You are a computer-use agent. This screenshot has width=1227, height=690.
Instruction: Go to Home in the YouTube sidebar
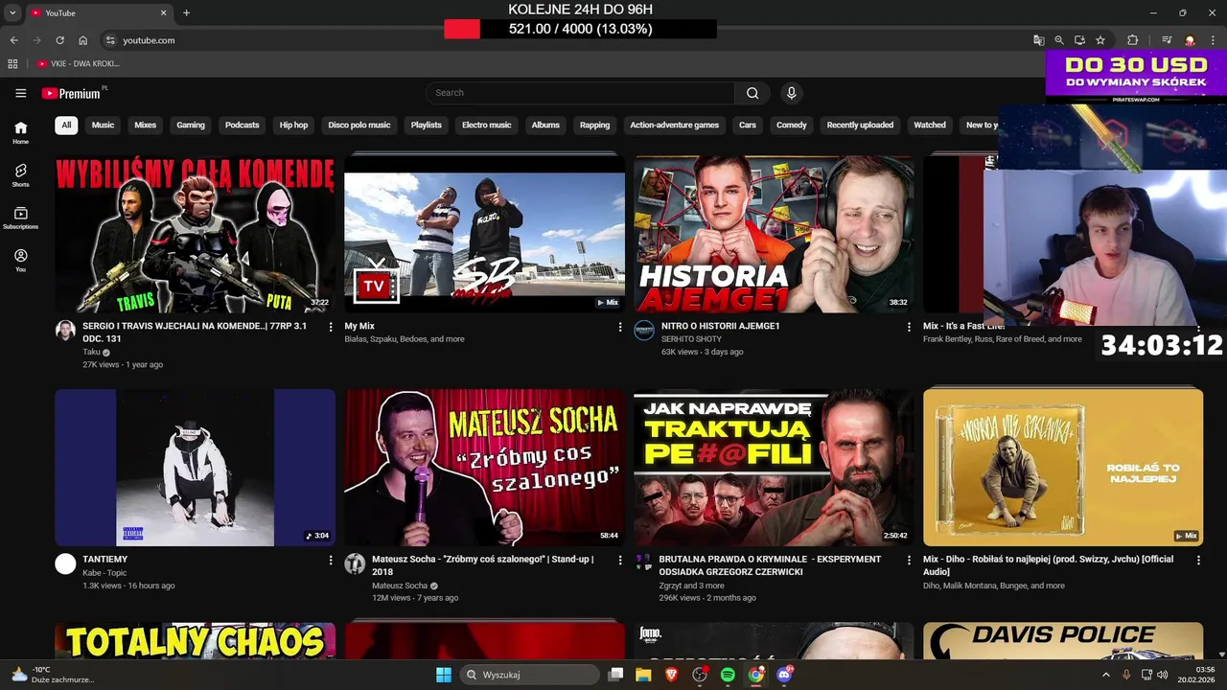click(20, 132)
